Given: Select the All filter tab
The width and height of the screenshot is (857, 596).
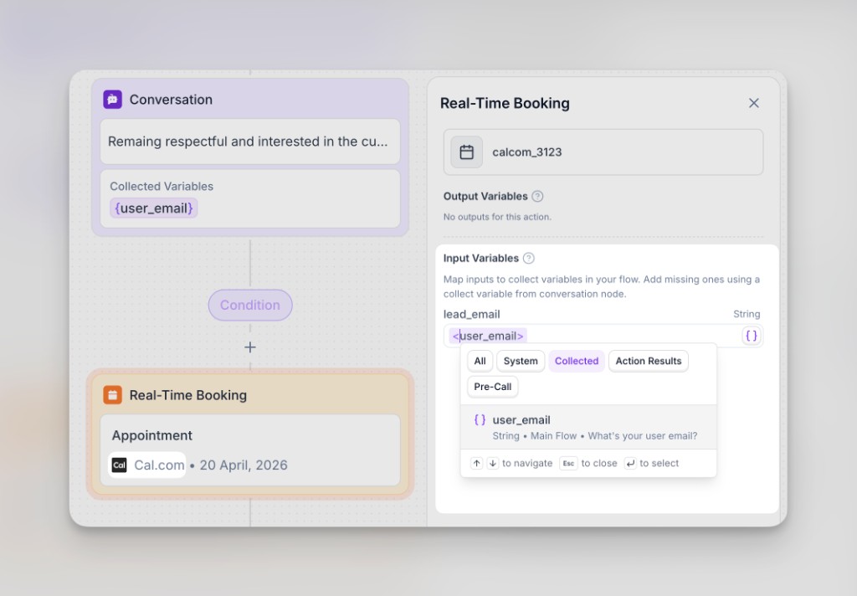Looking at the screenshot, I should pyautogui.click(x=480, y=361).
